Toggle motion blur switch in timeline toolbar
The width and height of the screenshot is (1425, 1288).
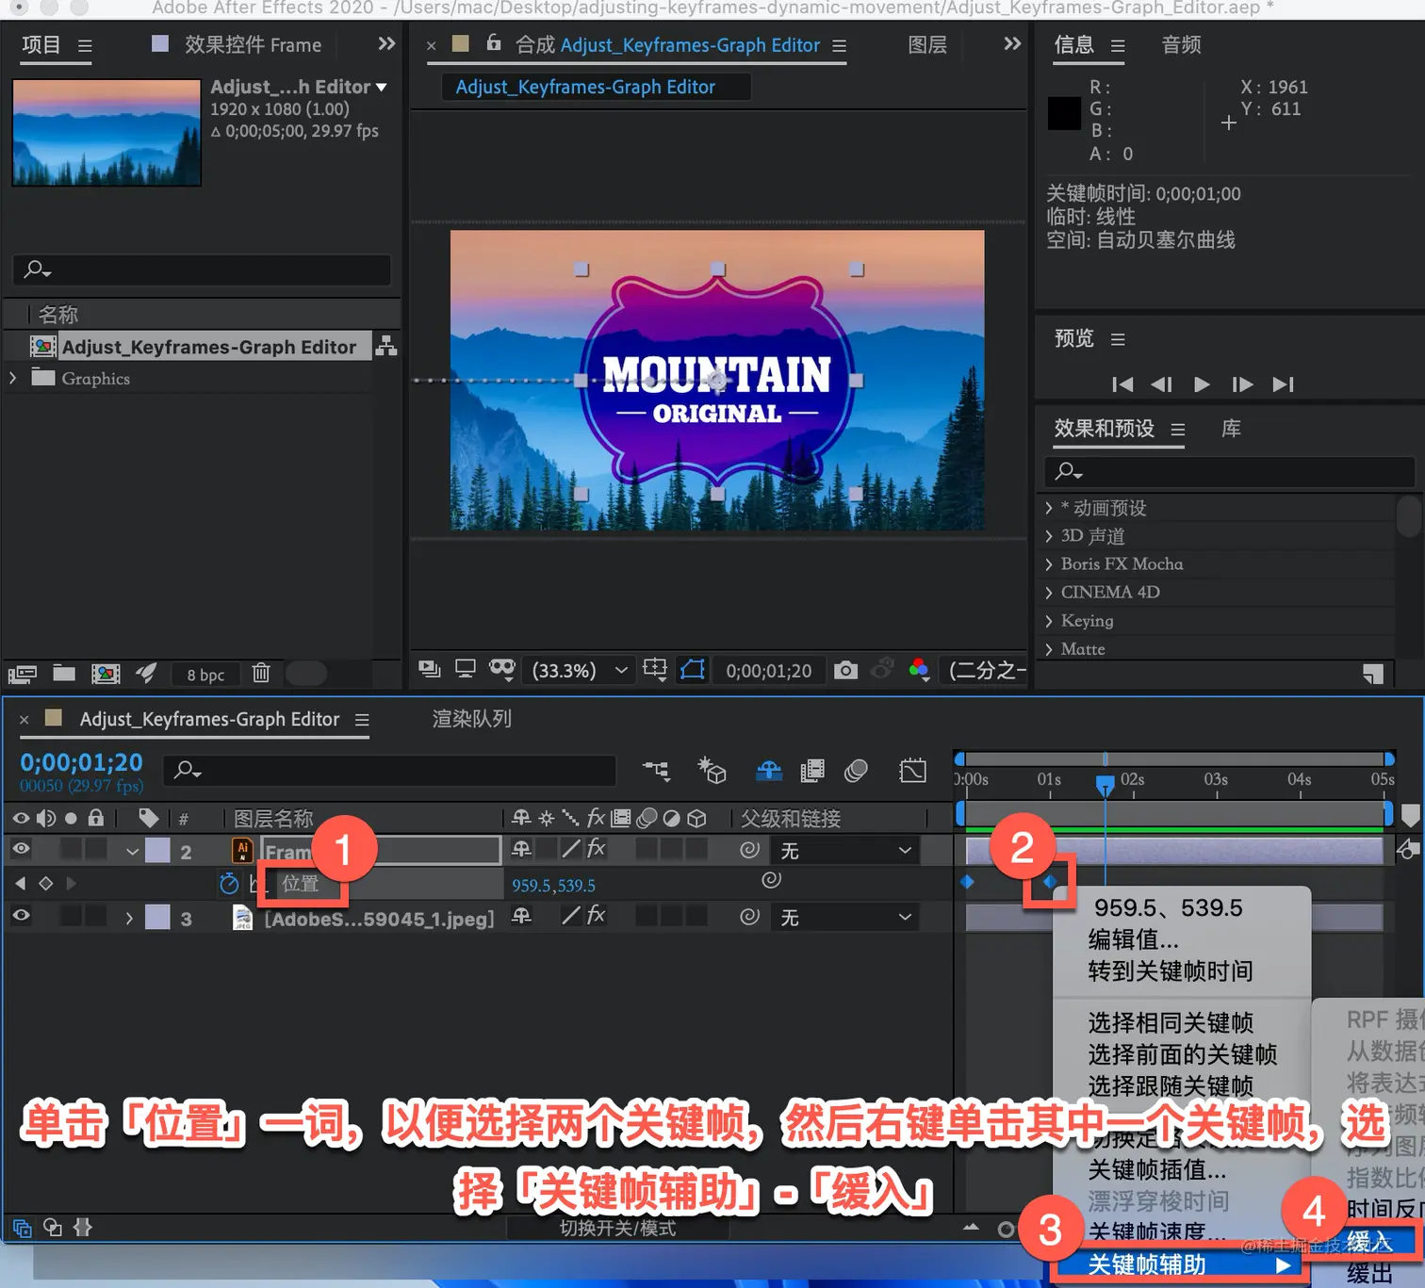856,771
